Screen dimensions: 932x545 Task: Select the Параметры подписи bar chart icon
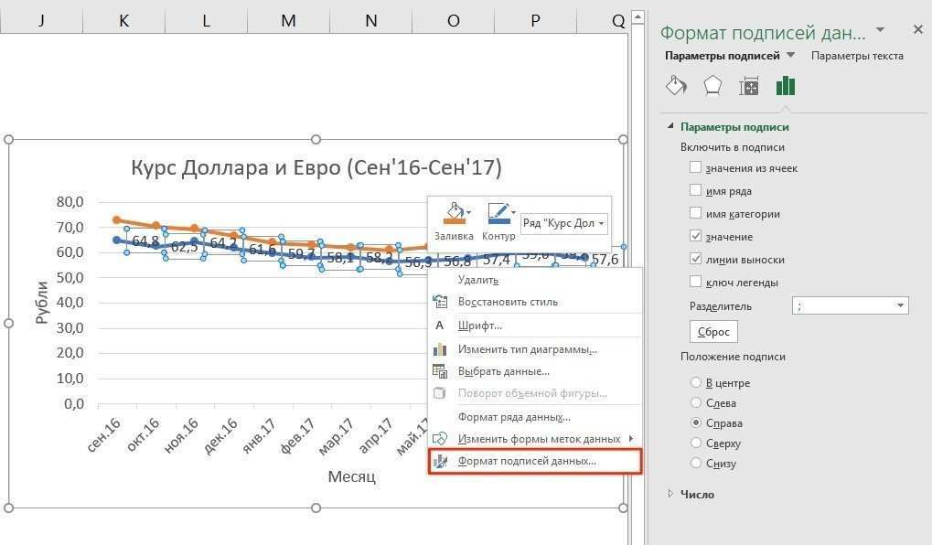point(784,85)
